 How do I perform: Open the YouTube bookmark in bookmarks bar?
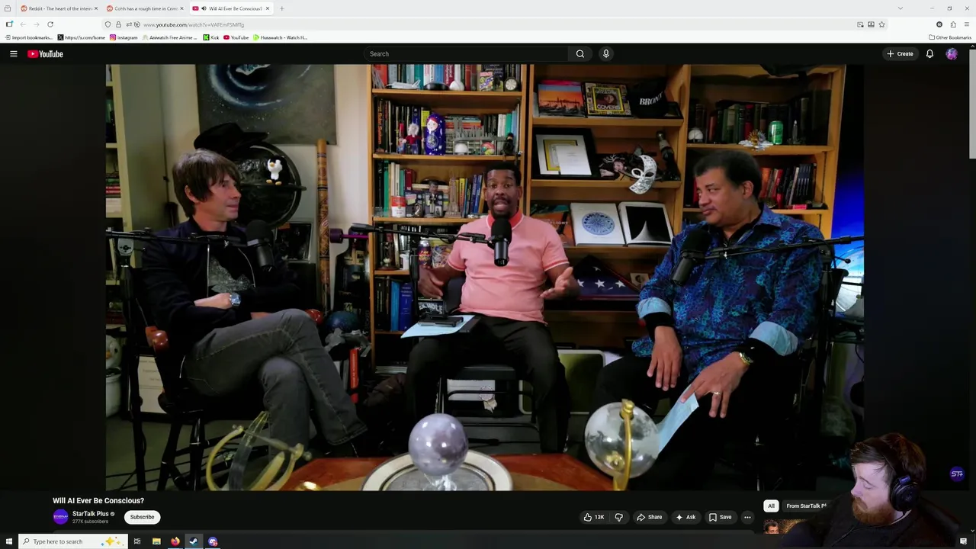pos(236,37)
